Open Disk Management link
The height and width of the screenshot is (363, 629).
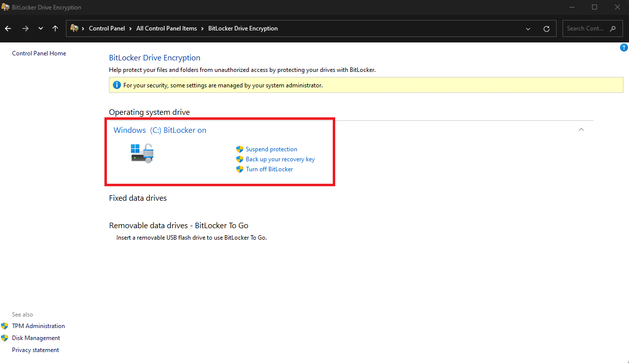[x=36, y=338]
